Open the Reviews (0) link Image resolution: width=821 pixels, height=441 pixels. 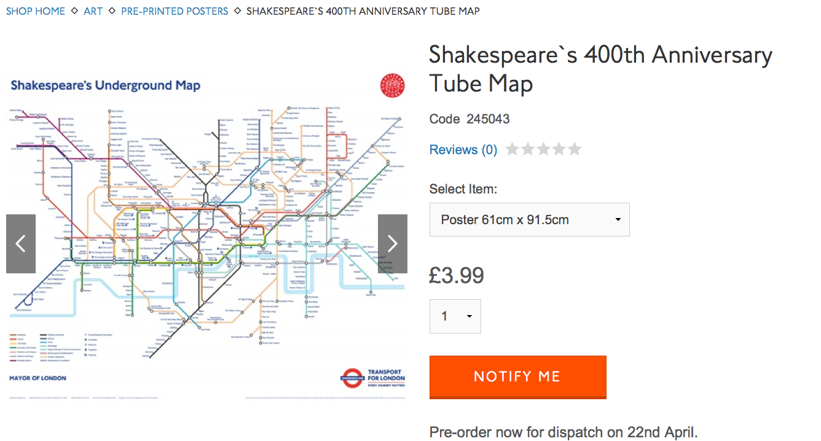(x=463, y=149)
